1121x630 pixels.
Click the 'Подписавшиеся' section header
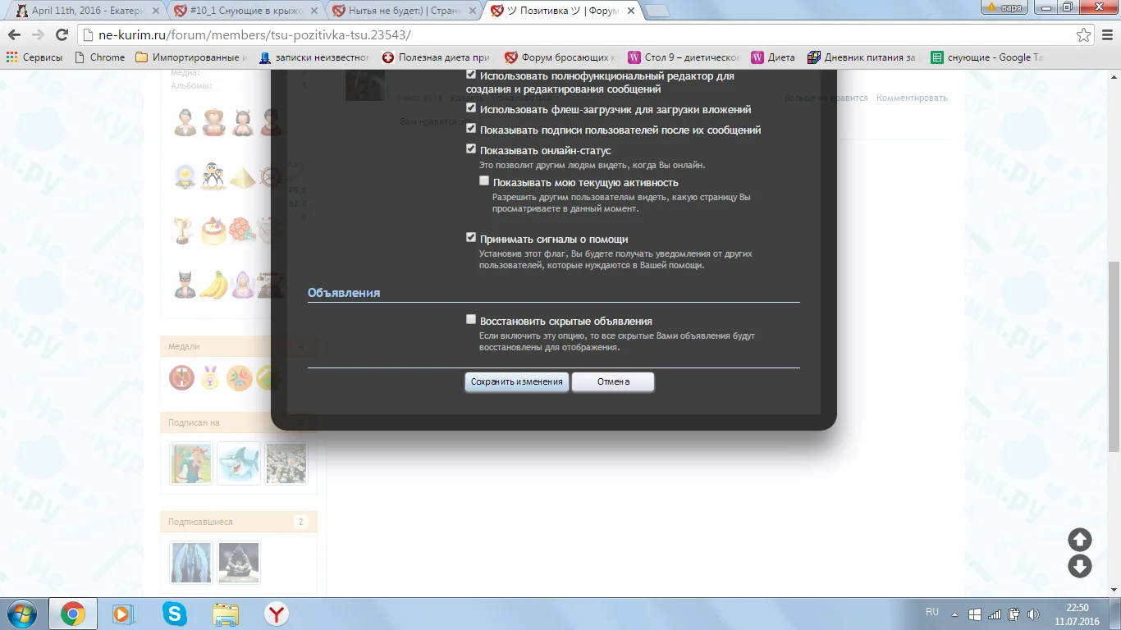tap(239, 522)
